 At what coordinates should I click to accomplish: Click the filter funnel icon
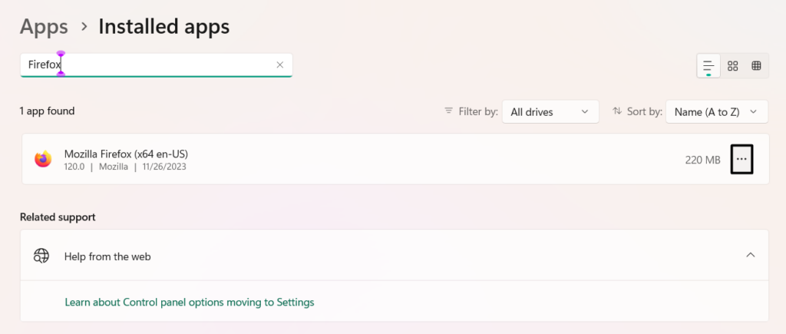[449, 111]
